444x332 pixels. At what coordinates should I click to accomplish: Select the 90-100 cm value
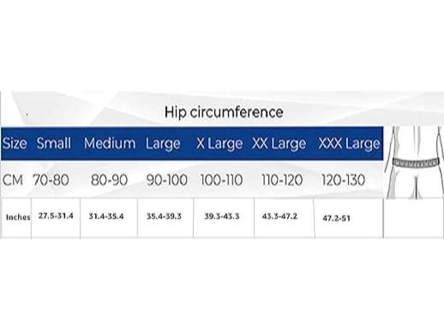pyautogui.click(x=167, y=180)
